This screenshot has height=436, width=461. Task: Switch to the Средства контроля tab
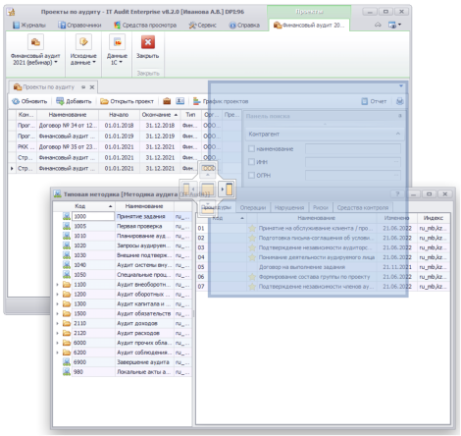click(x=363, y=207)
